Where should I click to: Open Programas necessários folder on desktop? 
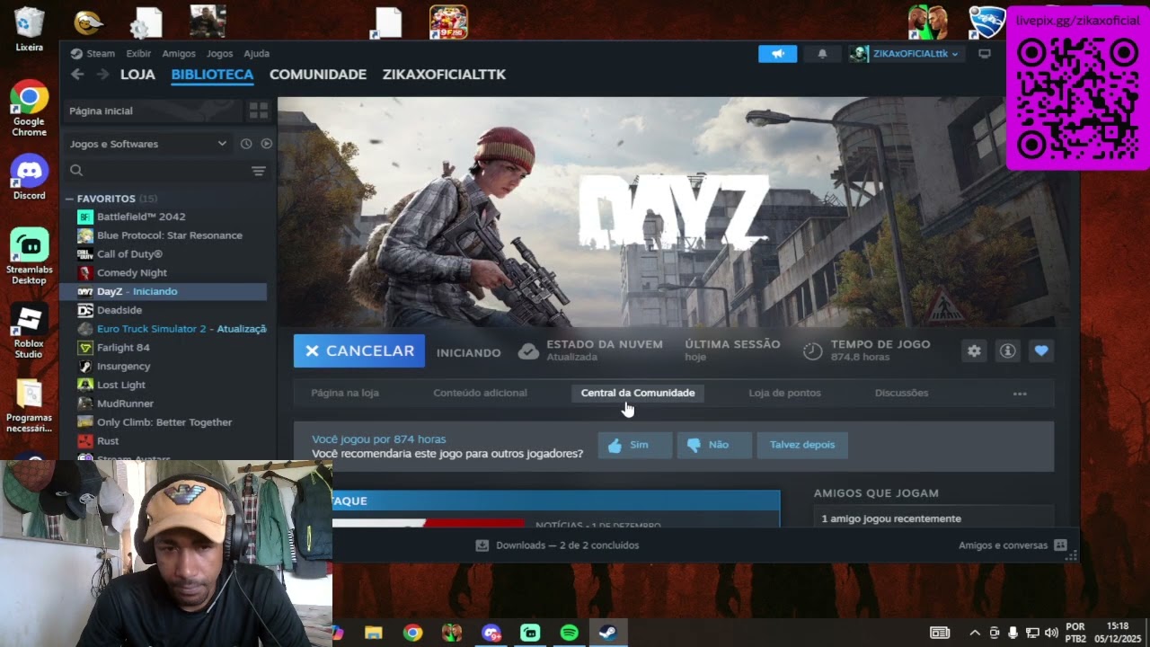[29, 406]
